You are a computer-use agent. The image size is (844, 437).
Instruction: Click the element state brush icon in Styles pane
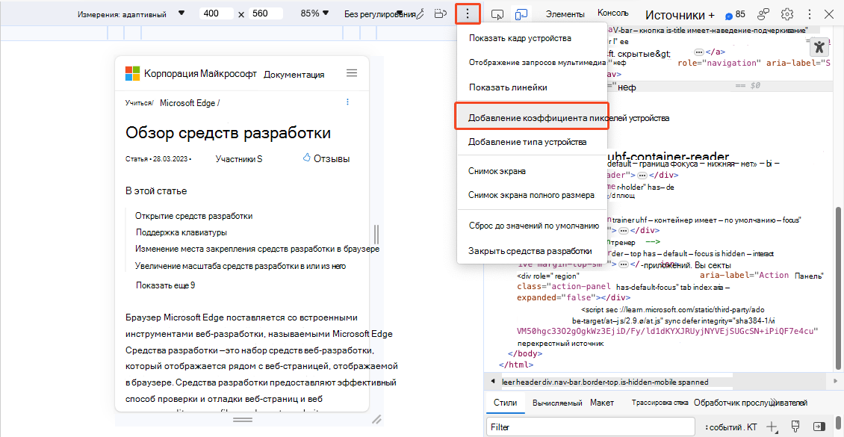click(795, 426)
